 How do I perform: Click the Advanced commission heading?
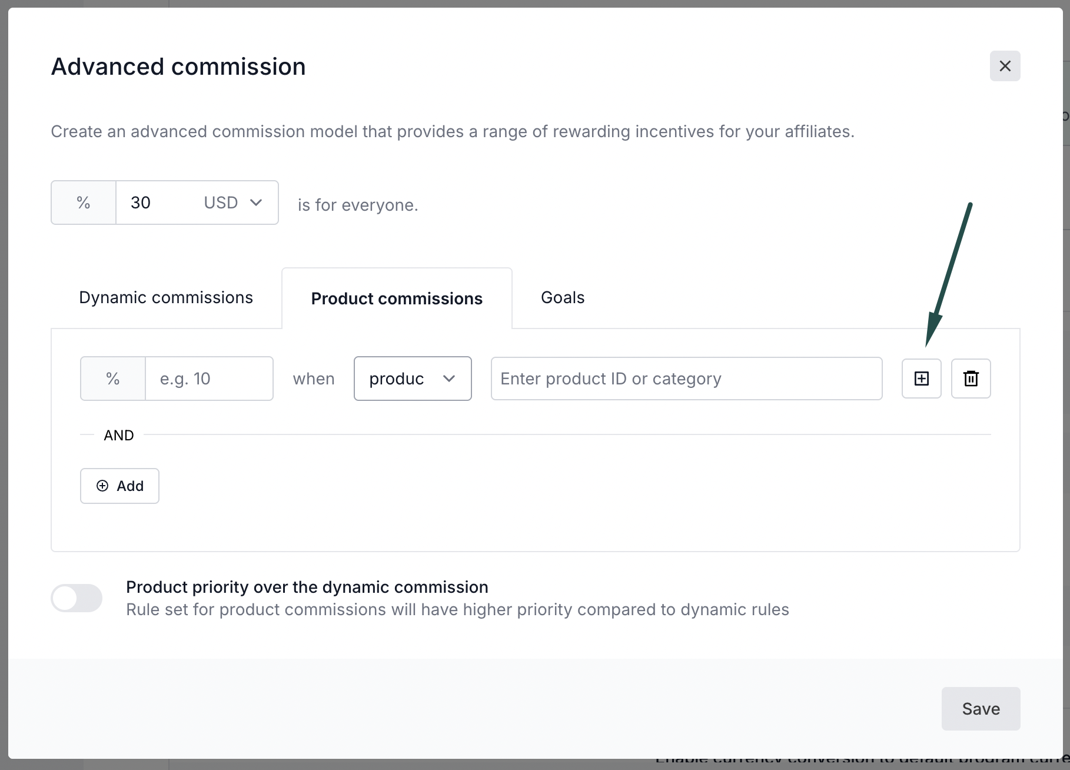click(x=178, y=67)
